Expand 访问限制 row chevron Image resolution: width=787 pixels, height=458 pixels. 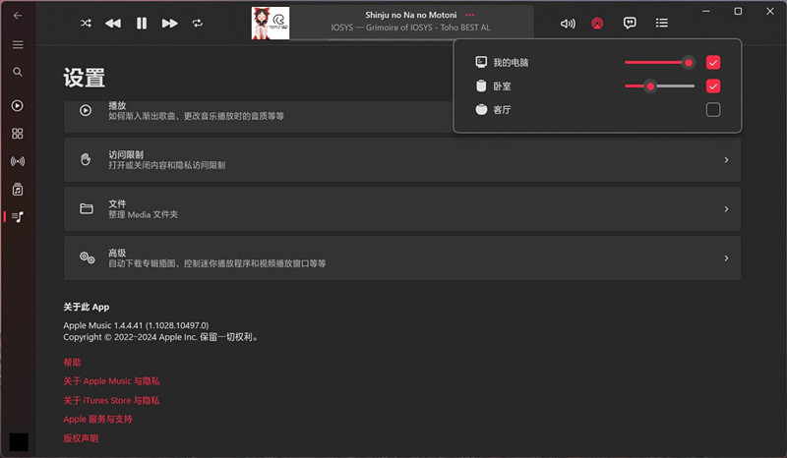tap(726, 160)
